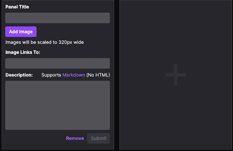Screen dimensions: 233x151
Task: Upload a panel picture with Add Image
Action: pyautogui.click(x=21, y=32)
